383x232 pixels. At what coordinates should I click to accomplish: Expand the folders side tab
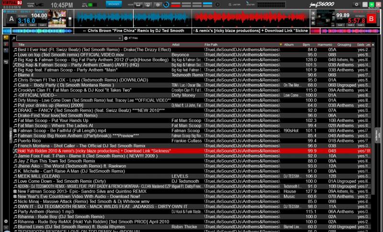[11, 135]
